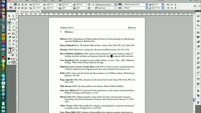Apply gradient swatch in toolbox
The height and width of the screenshot is (113, 201).
(x=11, y=59)
